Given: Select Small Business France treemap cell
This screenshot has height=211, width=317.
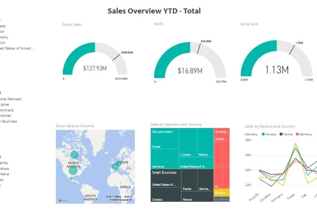Looking at the screenshot, I should [x=189, y=180].
